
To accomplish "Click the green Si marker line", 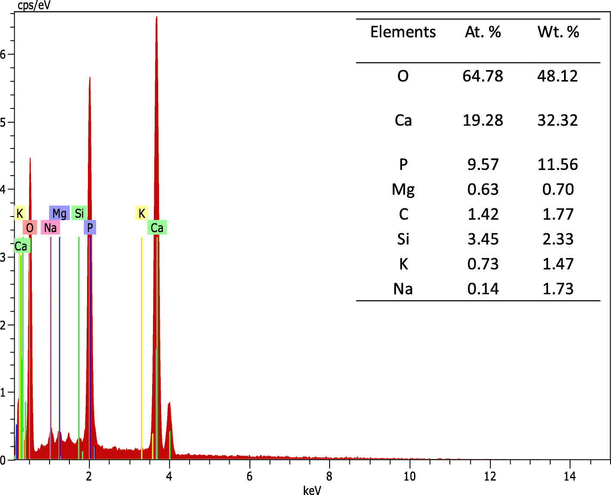I will coord(79,348).
